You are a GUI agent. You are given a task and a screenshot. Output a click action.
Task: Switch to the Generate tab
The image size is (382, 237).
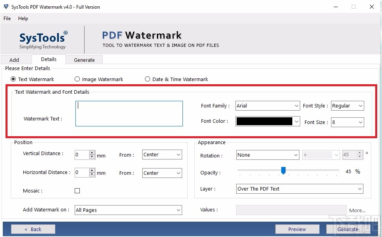pyautogui.click(x=84, y=59)
